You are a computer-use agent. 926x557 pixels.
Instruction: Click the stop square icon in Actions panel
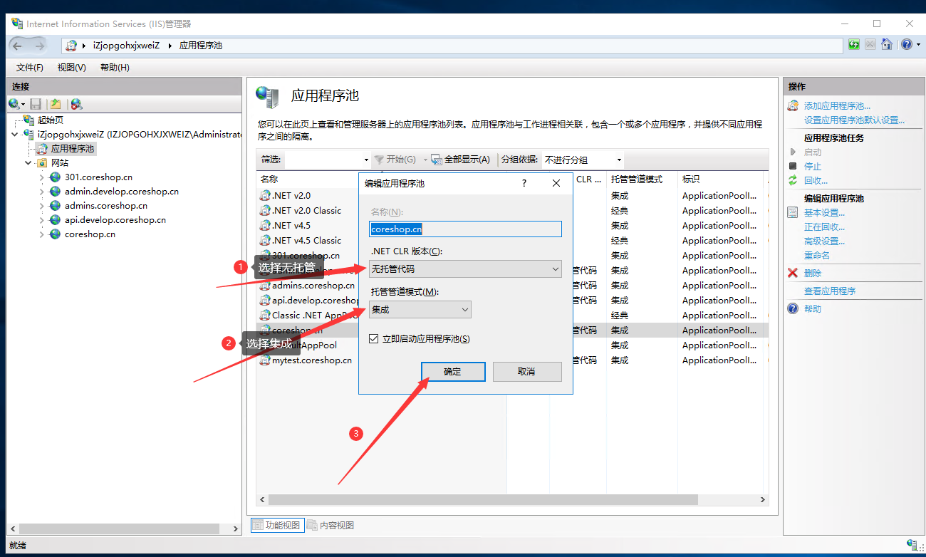pos(792,166)
